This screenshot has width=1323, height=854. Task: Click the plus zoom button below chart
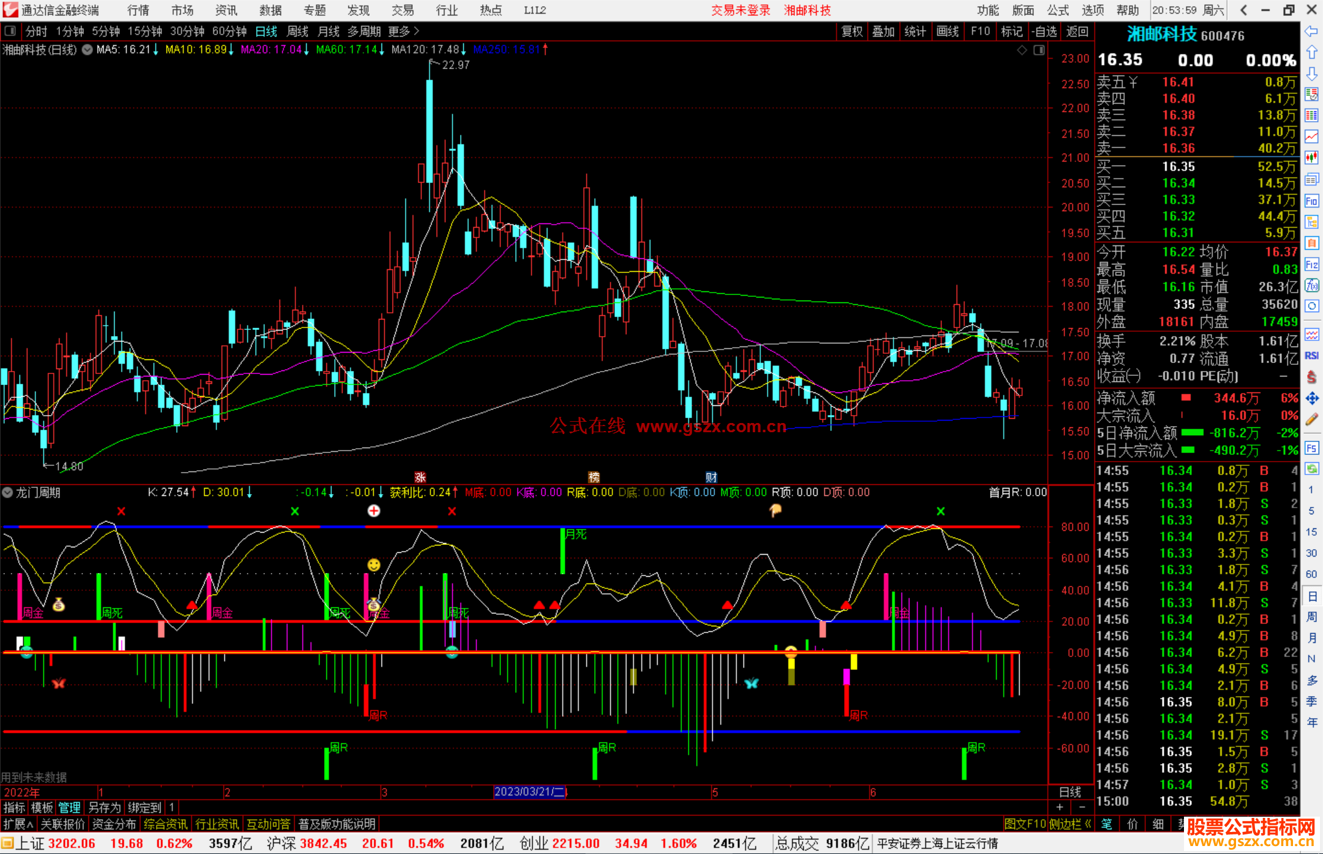pyautogui.click(x=1060, y=807)
